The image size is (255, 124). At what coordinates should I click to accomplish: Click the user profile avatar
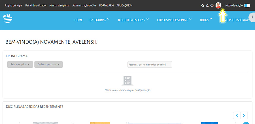point(218,5)
